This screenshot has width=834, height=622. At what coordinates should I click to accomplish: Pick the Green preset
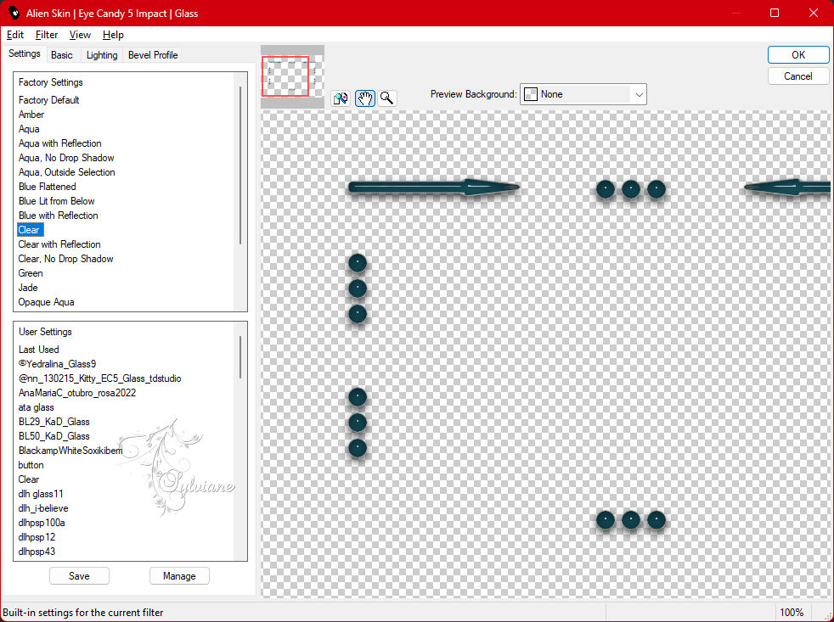[x=31, y=272]
